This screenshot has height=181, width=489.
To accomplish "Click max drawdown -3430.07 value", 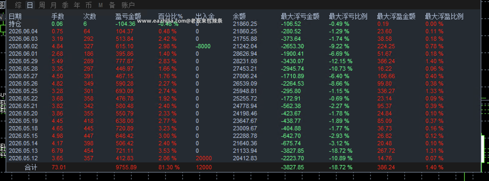I will tap(292, 61).
